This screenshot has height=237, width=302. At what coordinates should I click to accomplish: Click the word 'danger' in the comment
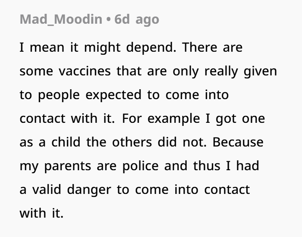pos(89,190)
